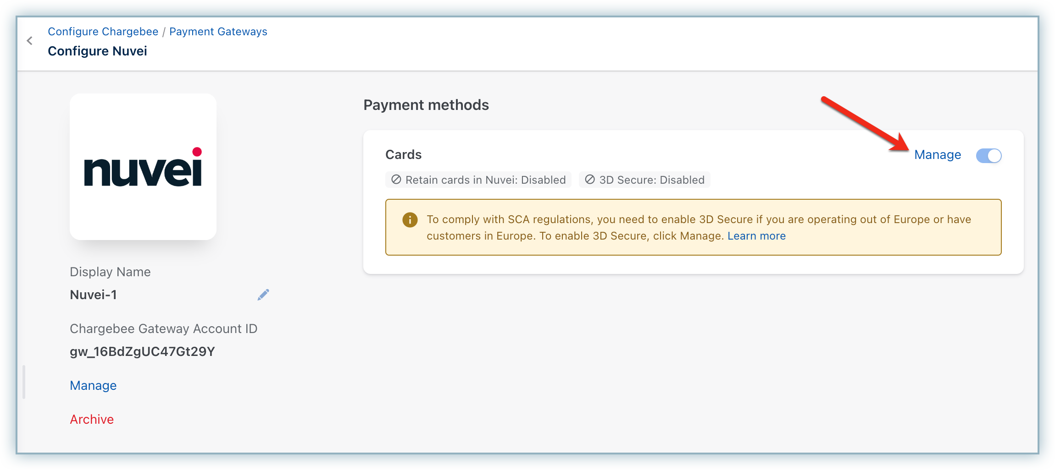Image resolution: width=1055 pixels, height=470 pixels.
Task: Click the Configure Nuvei page title
Action: pyautogui.click(x=97, y=51)
